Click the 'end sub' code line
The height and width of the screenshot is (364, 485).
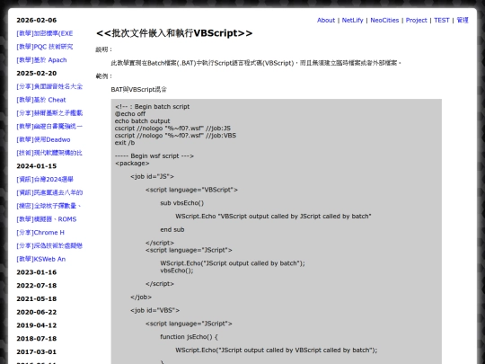[x=172, y=230]
